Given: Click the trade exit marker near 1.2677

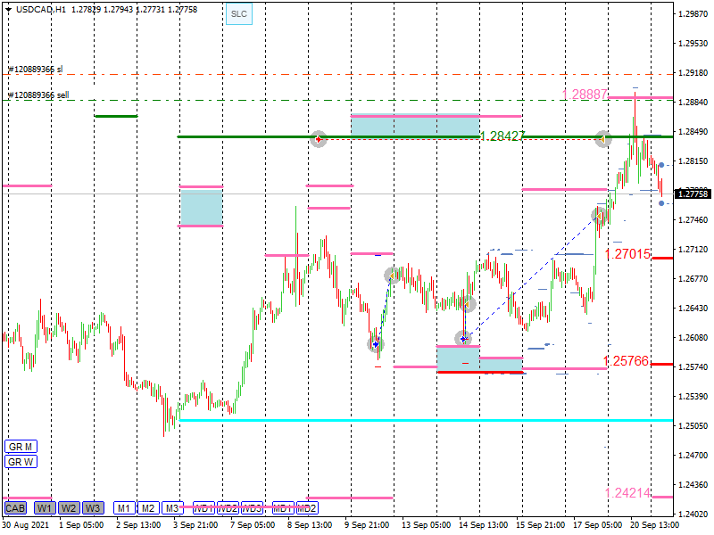Looking at the screenshot, I should point(391,276).
